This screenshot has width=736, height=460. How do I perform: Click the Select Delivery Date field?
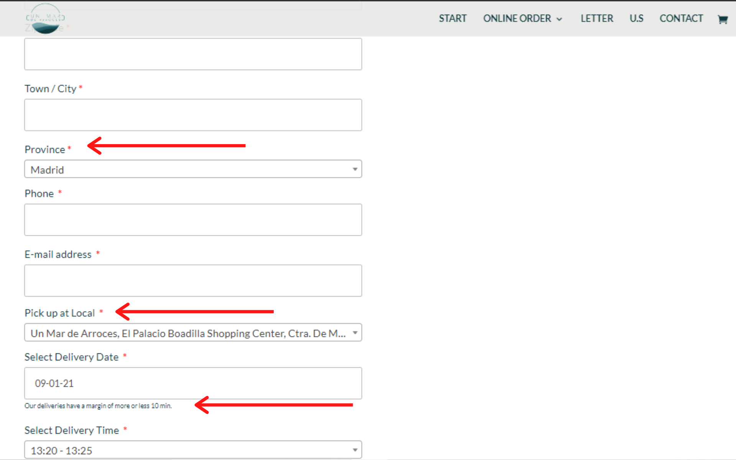coord(193,383)
